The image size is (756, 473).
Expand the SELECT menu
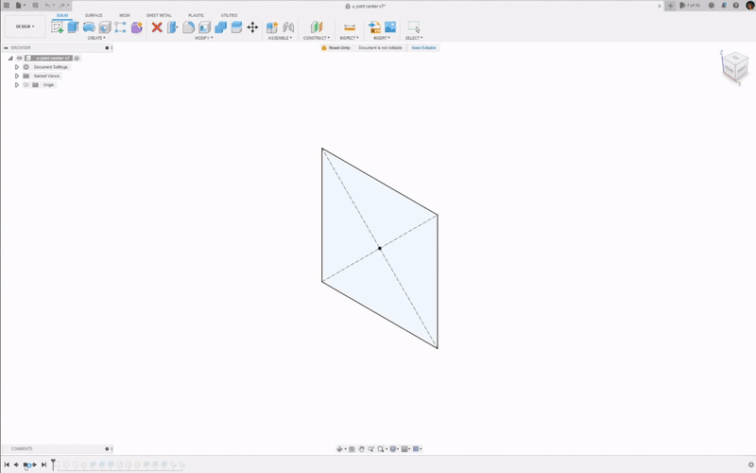(414, 38)
